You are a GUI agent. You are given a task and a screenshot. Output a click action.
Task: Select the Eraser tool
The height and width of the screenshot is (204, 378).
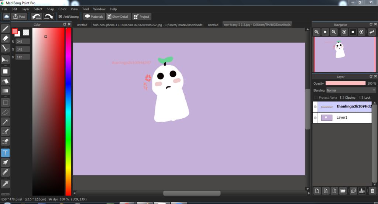tap(5, 38)
